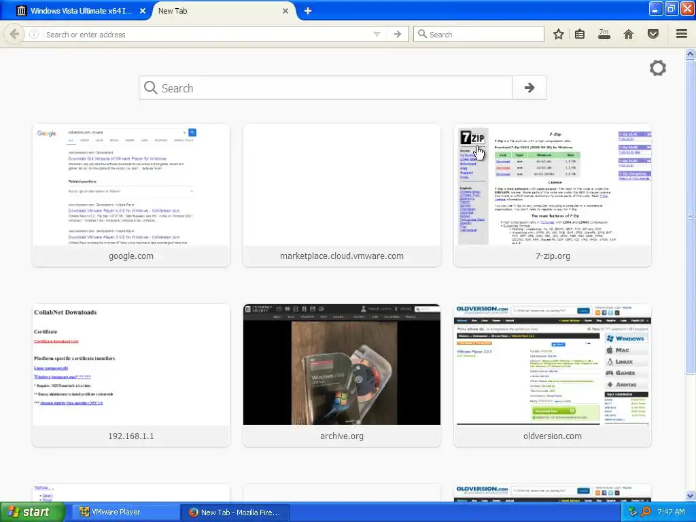Click the magnifier in page search box
The image size is (696, 522).
click(x=150, y=88)
